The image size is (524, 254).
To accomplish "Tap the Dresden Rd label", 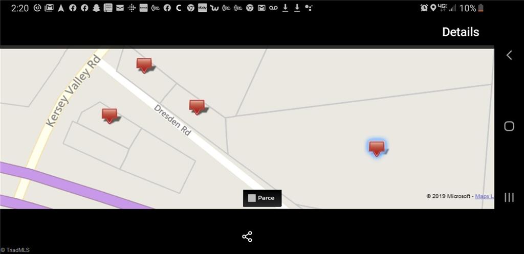I will point(172,120).
